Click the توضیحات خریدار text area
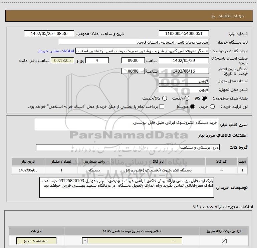Screen dimensions: 257x248 tap(126, 187)
